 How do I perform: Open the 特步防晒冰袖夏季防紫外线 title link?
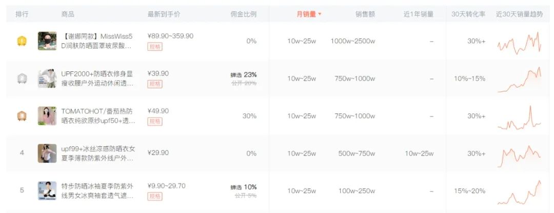[97, 190]
